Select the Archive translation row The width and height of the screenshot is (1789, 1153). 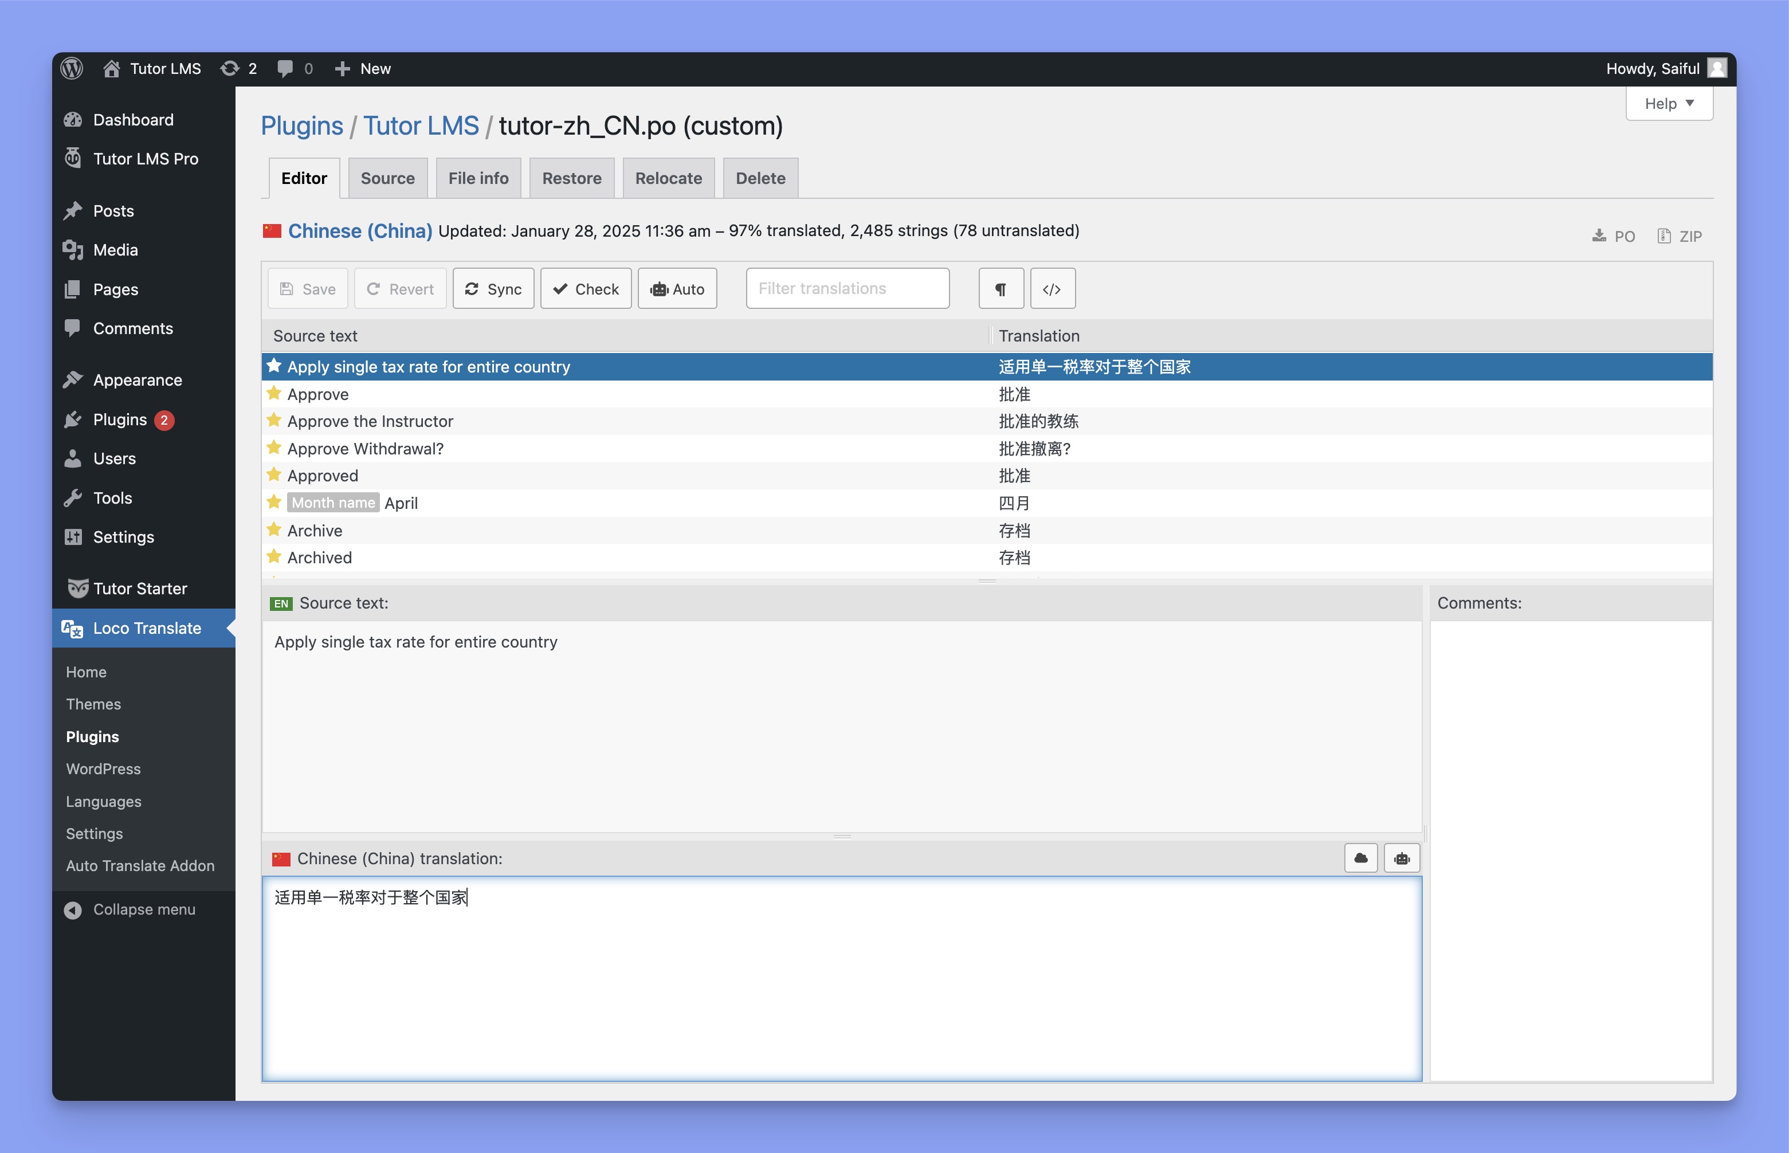987,530
